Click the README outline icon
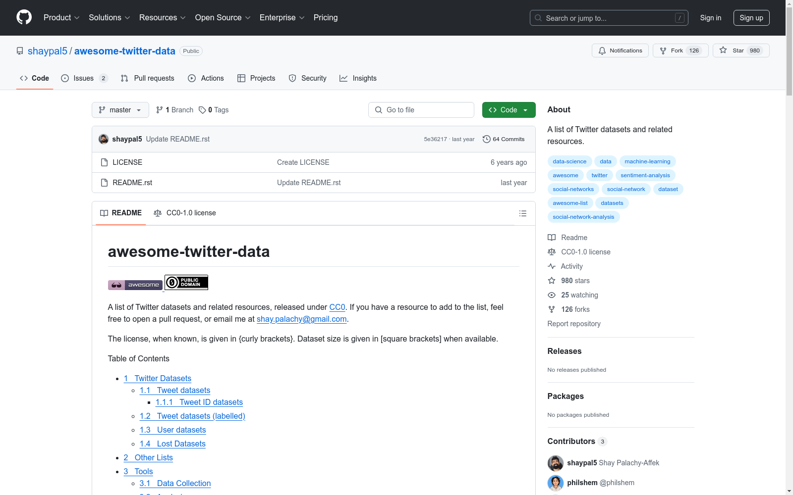The height and width of the screenshot is (495, 793). tap(522, 213)
